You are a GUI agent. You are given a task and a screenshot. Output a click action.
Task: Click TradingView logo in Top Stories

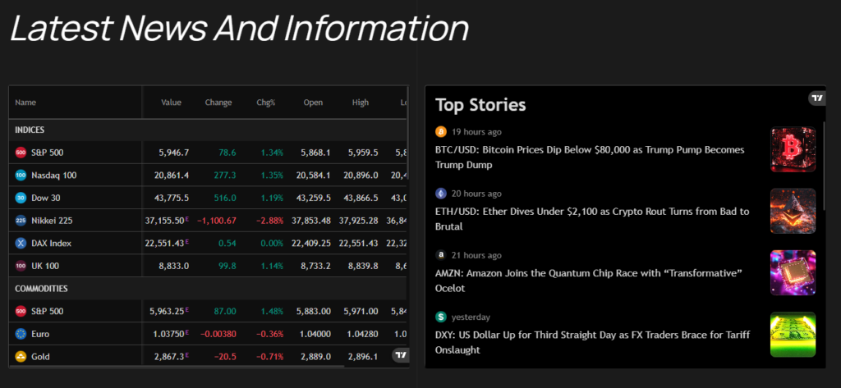(816, 98)
